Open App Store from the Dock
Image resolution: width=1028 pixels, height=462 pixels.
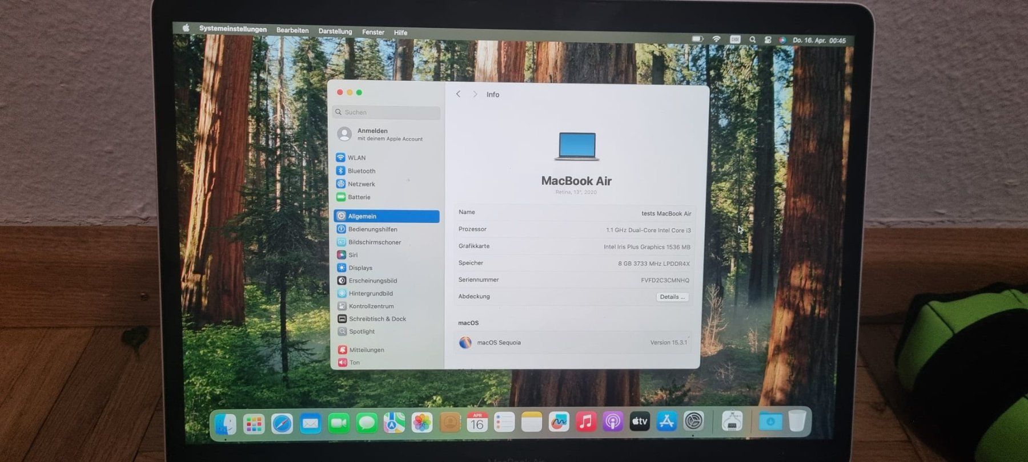[666, 422]
